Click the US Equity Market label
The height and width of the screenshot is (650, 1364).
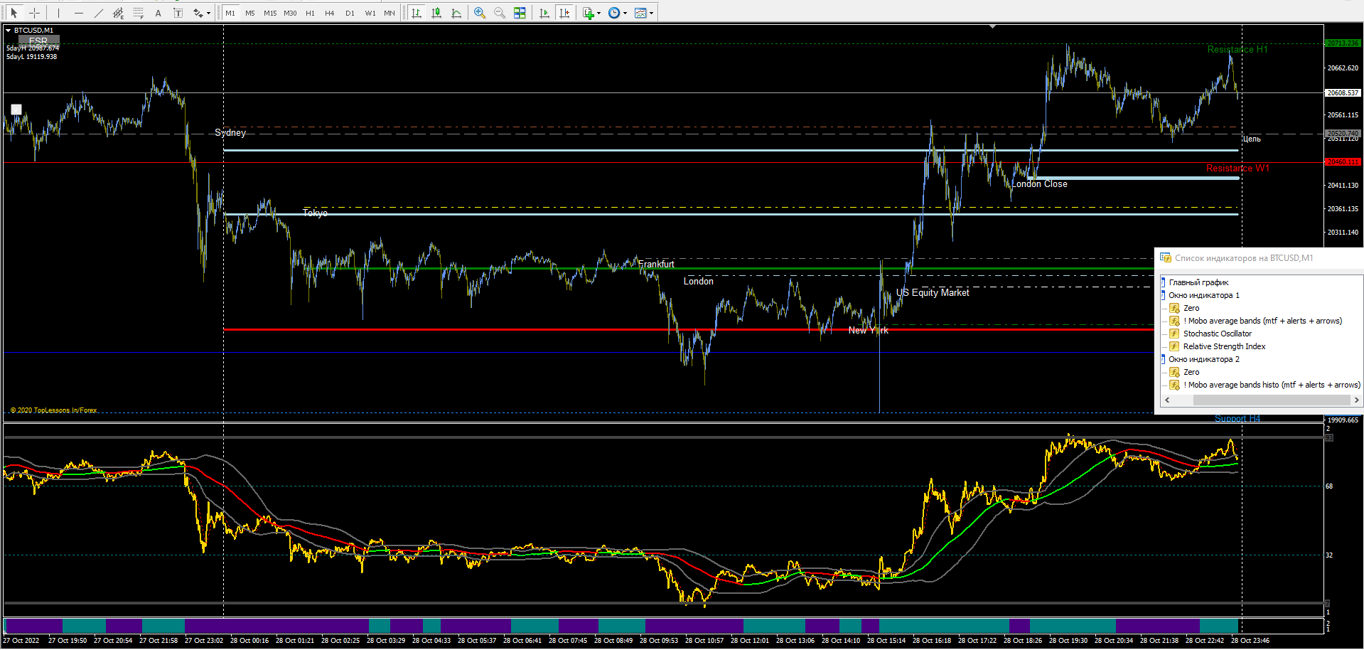pyautogui.click(x=933, y=292)
